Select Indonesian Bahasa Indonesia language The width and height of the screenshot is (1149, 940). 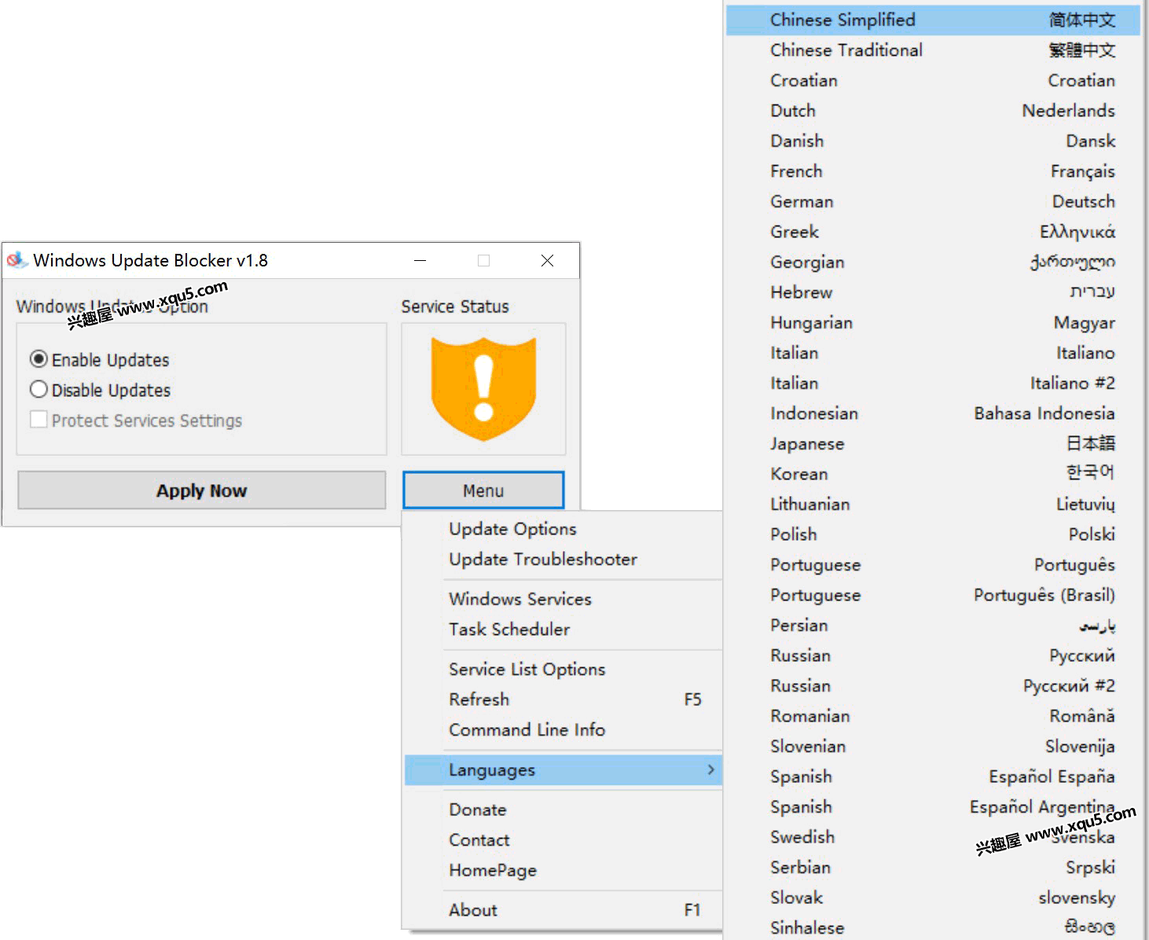(933, 413)
